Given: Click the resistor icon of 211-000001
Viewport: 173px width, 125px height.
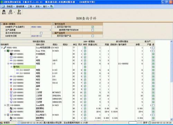Looking at the screenshot, I should pos(11,60).
